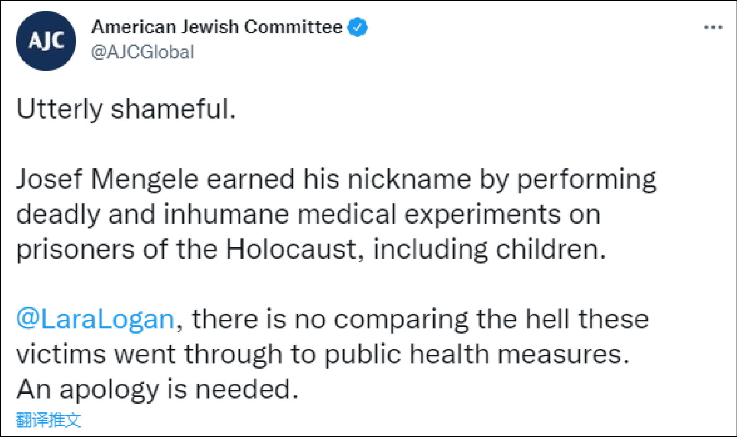Screen dimensions: 737x437
Task: Click the word "deadly" in the tweet
Action: pyautogui.click(x=58, y=214)
